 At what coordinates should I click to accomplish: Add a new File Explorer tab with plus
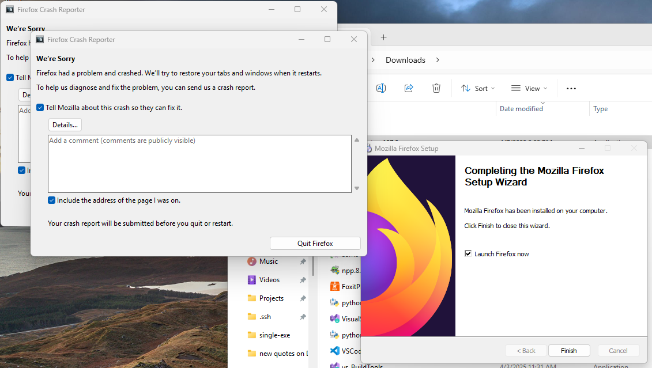pos(384,37)
